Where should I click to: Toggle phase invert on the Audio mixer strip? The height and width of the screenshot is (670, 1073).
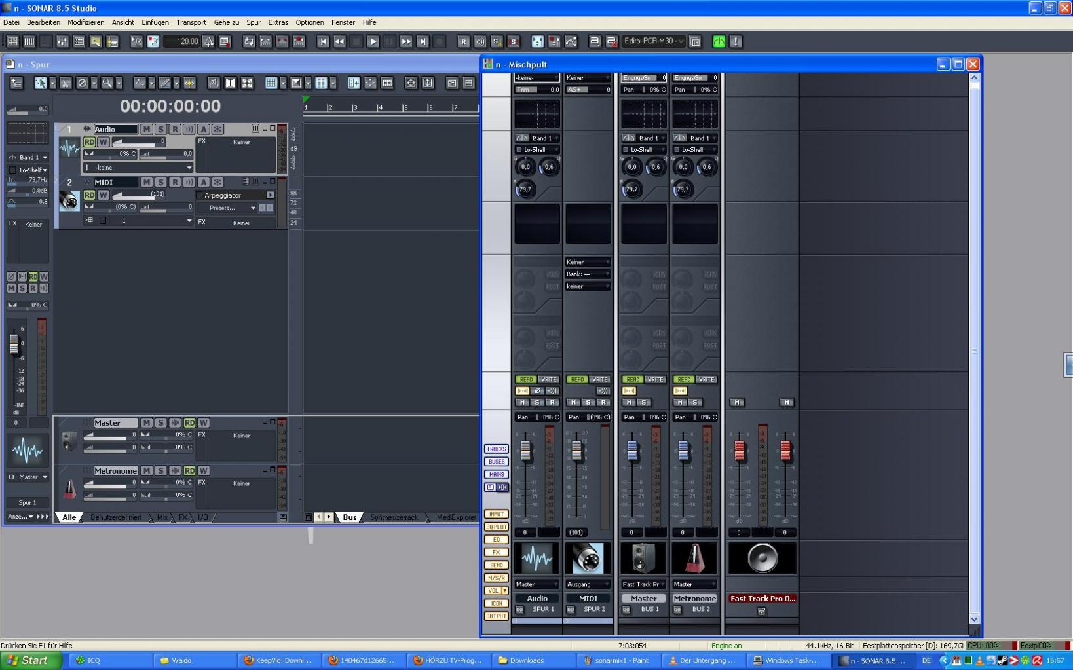point(537,391)
